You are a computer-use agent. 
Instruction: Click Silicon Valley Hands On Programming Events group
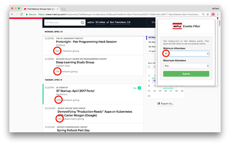pos(81,59)
